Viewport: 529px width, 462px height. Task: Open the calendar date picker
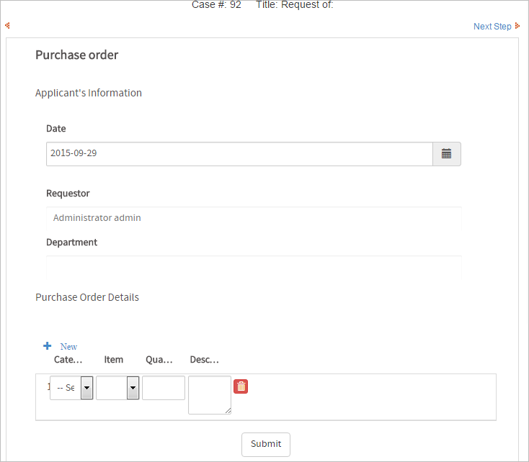[446, 154]
